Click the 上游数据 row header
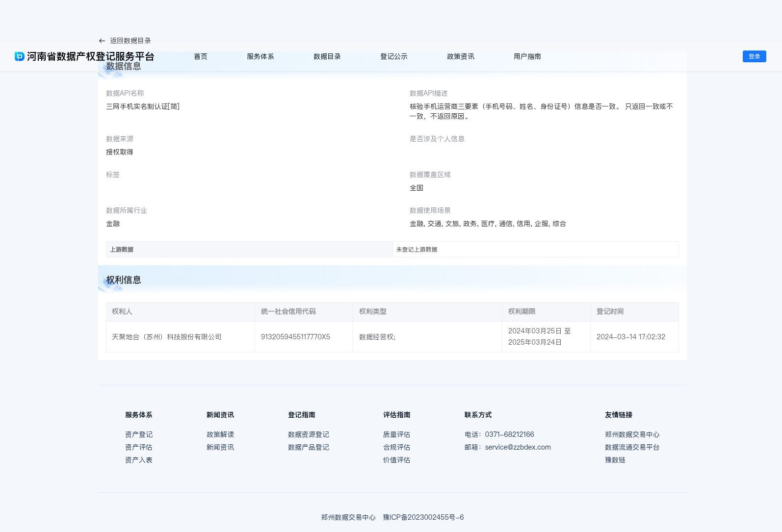Image resolution: width=782 pixels, height=532 pixels. coord(249,249)
